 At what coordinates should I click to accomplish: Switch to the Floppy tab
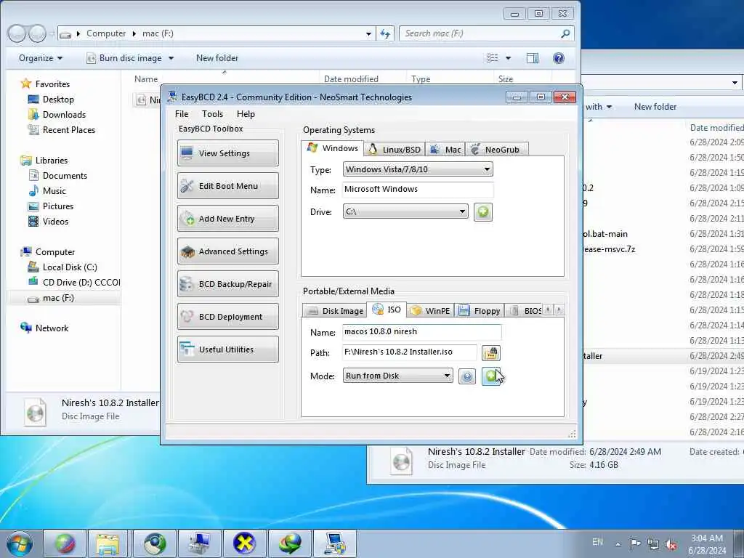(480, 311)
